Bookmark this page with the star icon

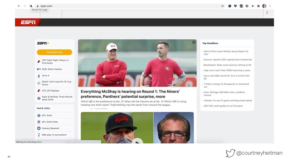[222, 6]
